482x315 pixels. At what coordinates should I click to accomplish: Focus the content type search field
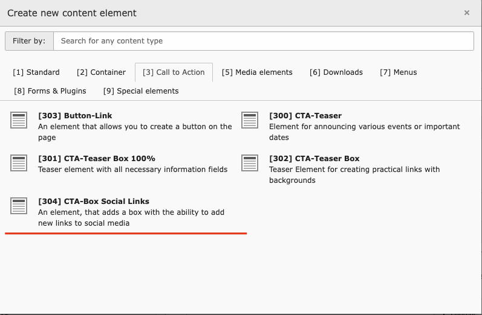pyautogui.click(x=263, y=41)
